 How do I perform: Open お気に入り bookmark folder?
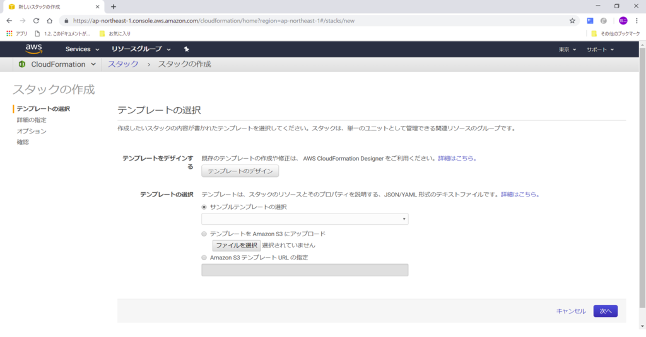tap(115, 34)
